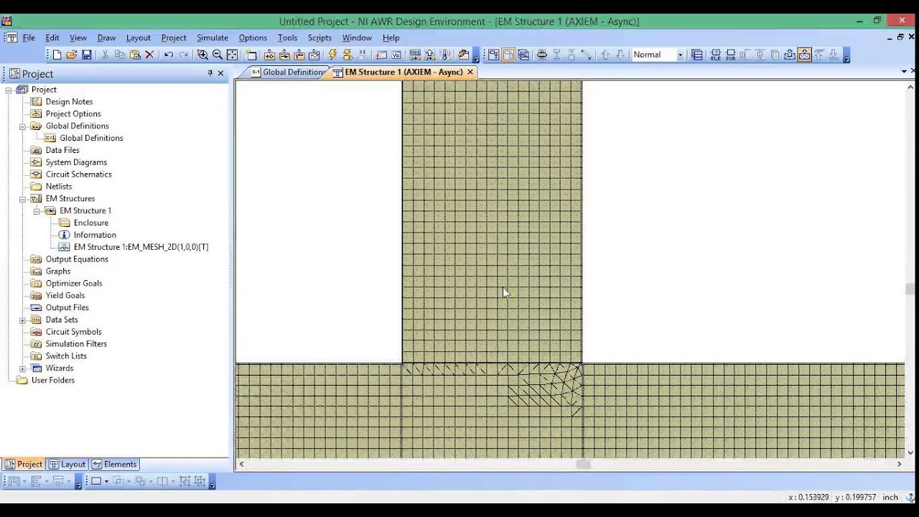The width and height of the screenshot is (919, 517).
Task: Close the EM Structure 1 tab
Action: tap(470, 72)
